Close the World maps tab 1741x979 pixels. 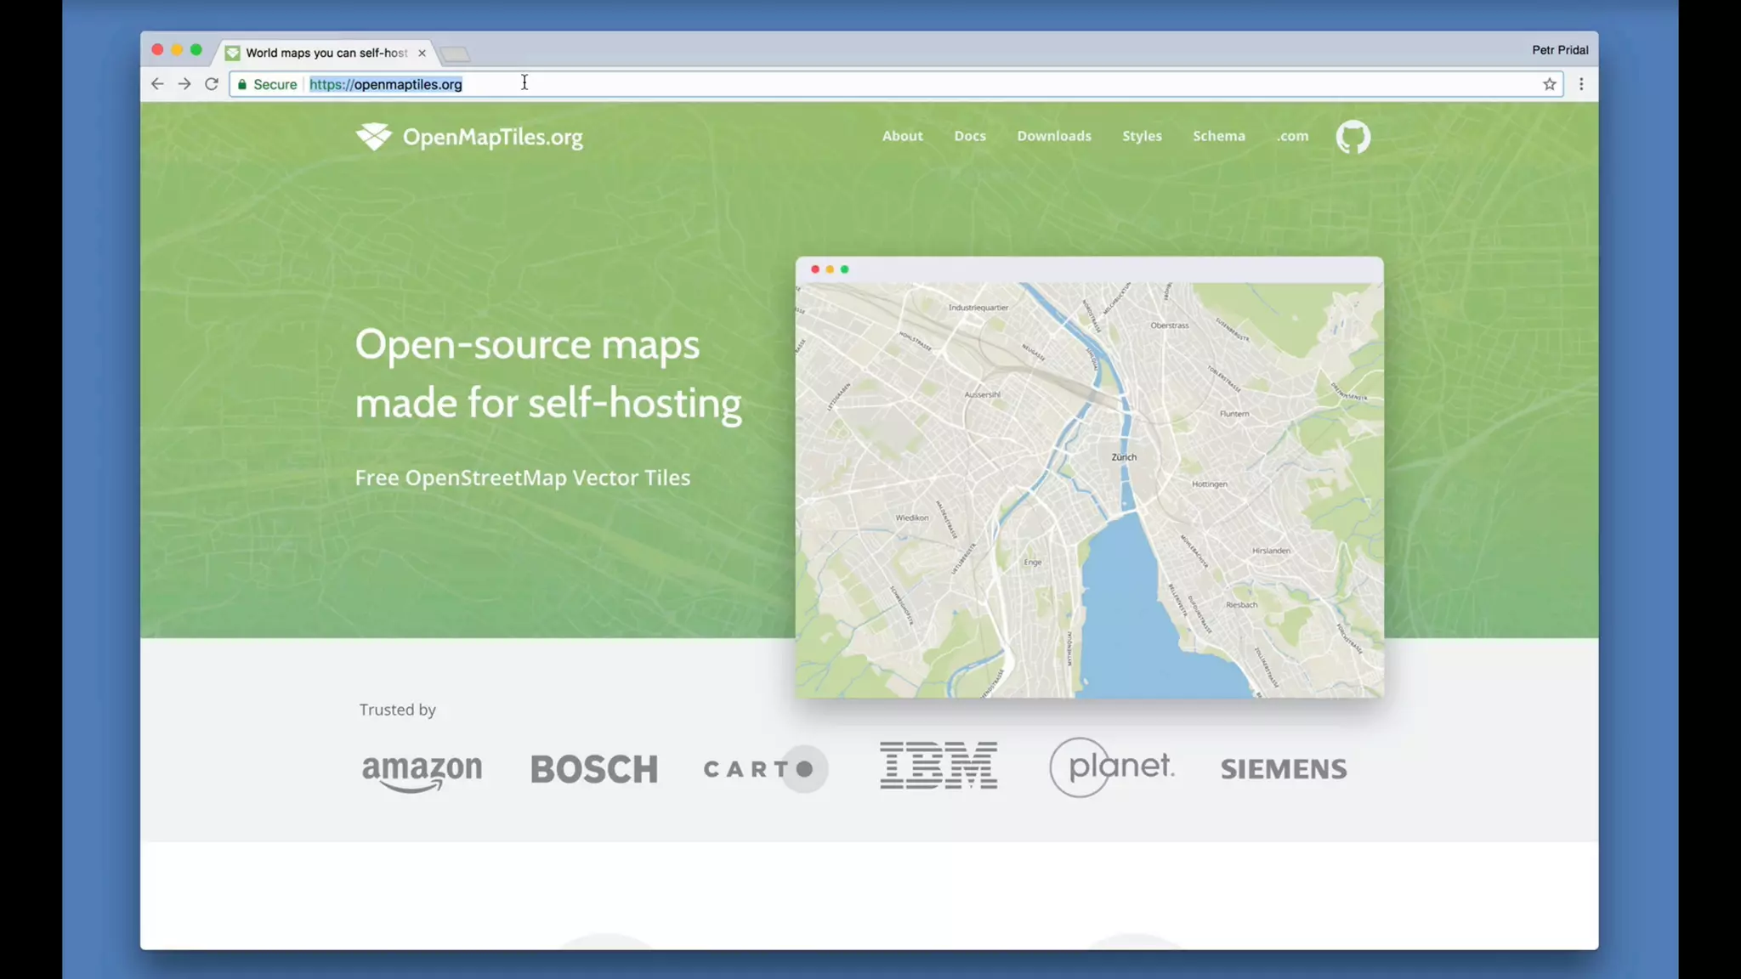pos(422,53)
